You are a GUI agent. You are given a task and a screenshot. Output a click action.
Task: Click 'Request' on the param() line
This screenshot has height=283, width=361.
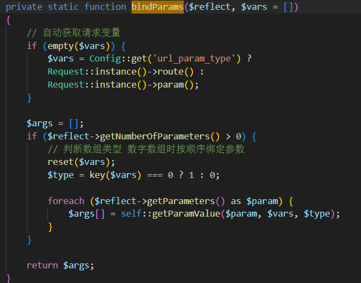point(66,84)
